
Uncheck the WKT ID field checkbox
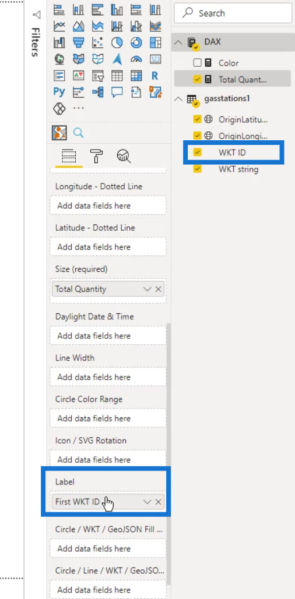[197, 153]
